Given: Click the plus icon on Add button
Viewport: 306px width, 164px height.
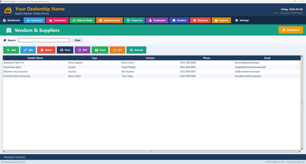Looking at the screenshot, I should point(8,50).
